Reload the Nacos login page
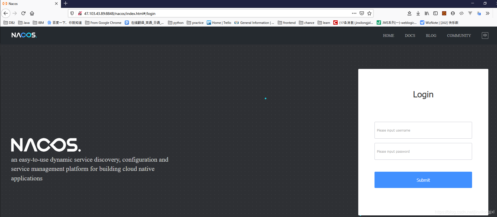The height and width of the screenshot is (217, 497). coord(23,13)
